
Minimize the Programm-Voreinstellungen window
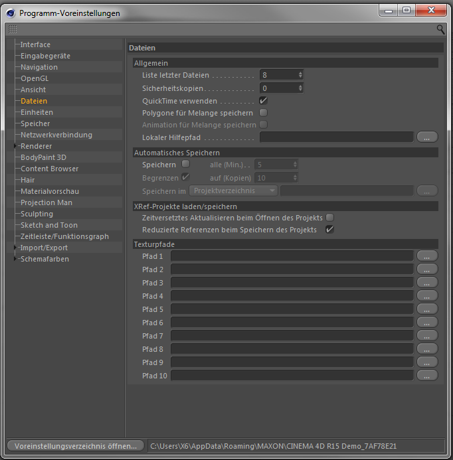389,10
